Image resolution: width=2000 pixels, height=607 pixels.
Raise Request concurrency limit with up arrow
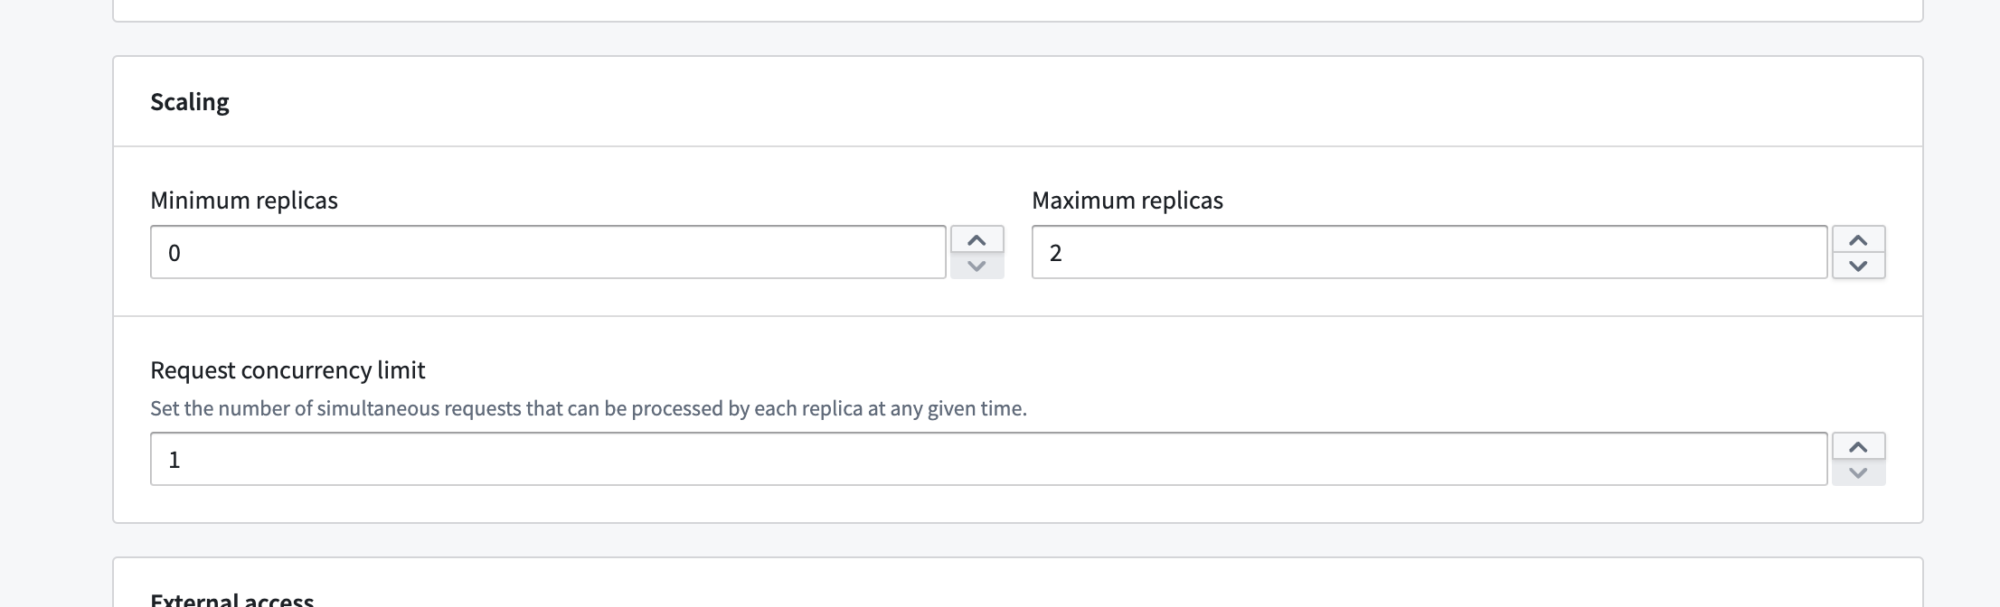click(x=1858, y=446)
